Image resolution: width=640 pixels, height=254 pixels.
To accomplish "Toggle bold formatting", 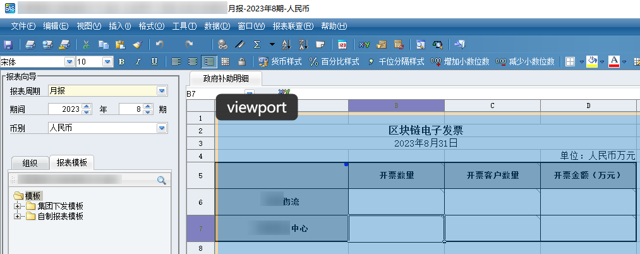I will [x=121, y=61].
